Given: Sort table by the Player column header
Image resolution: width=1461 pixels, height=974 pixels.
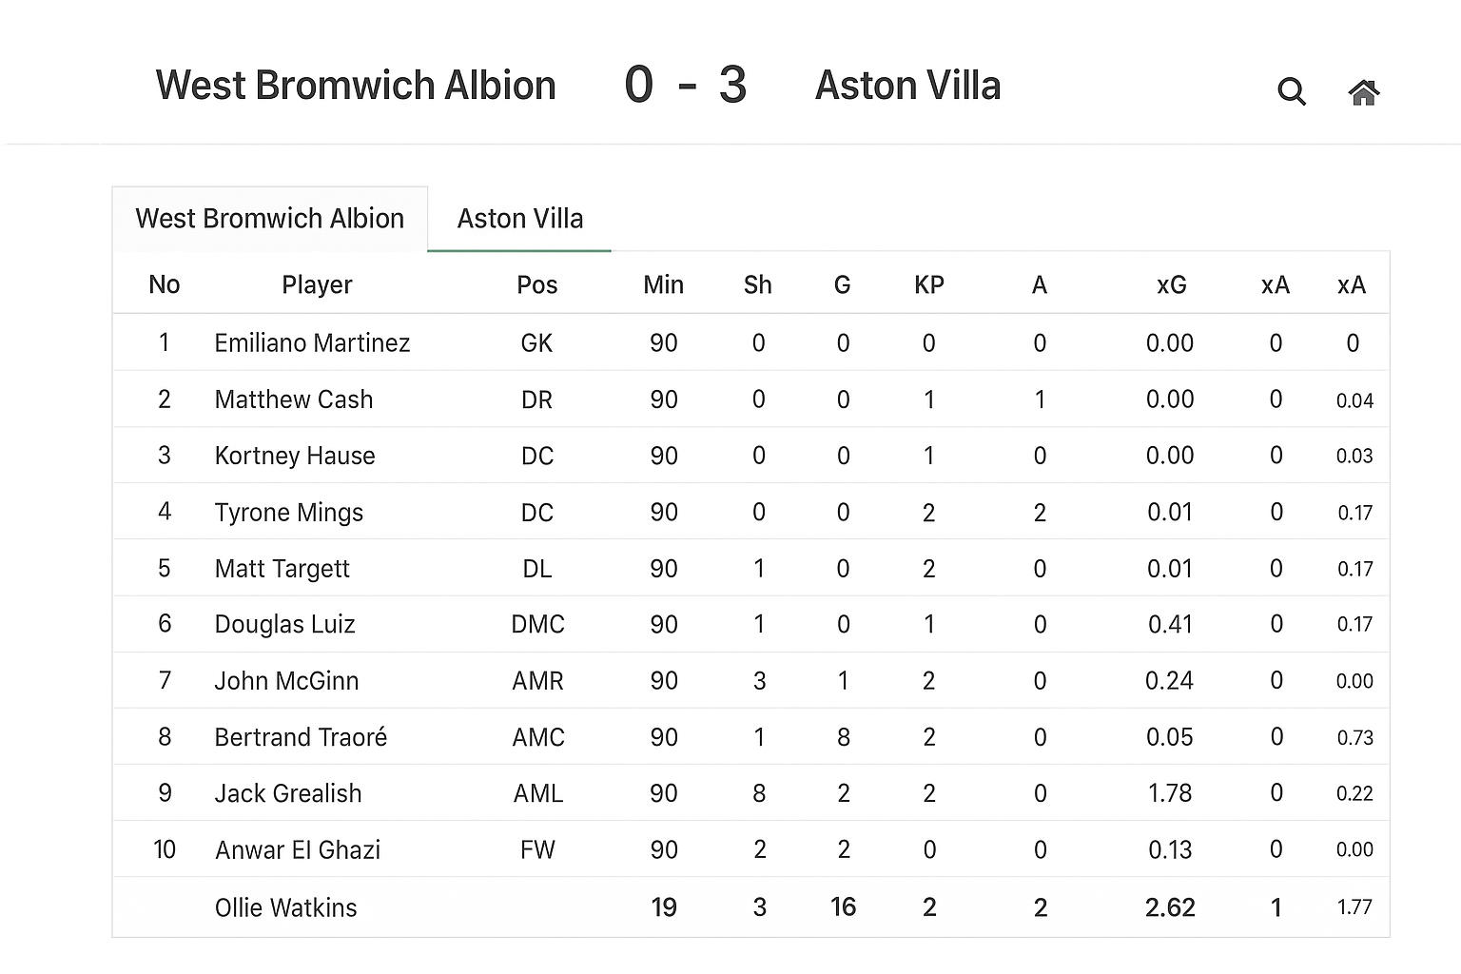Looking at the screenshot, I should pyautogui.click(x=317, y=284).
